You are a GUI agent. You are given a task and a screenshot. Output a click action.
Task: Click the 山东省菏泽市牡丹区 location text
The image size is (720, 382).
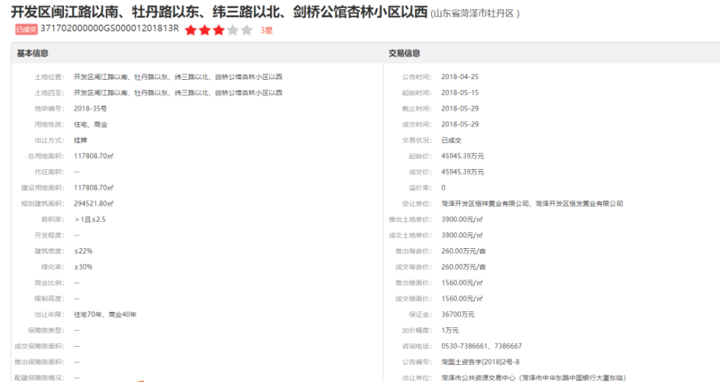coord(474,13)
